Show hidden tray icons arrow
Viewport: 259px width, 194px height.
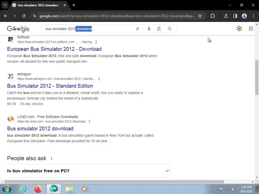click(x=215, y=189)
